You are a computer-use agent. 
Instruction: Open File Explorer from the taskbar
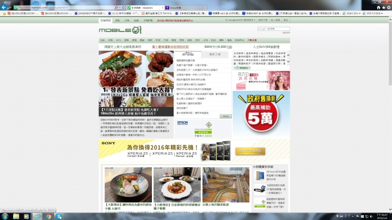click(x=16, y=216)
